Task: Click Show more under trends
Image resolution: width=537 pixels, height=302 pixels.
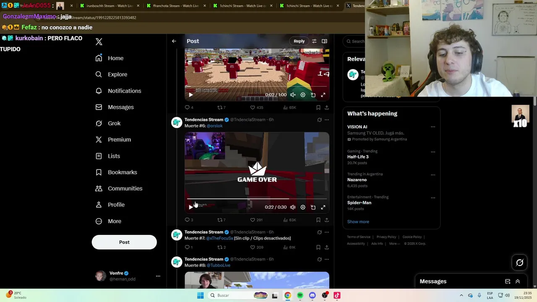Action: [x=358, y=221]
